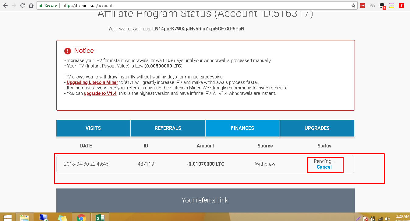Click the IPV value 0.00500000 LTC

pyautogui.click(x=164, y=66)
